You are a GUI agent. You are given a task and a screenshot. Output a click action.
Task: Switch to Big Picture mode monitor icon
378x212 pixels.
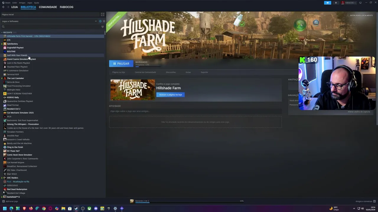(x=360, y=3)
